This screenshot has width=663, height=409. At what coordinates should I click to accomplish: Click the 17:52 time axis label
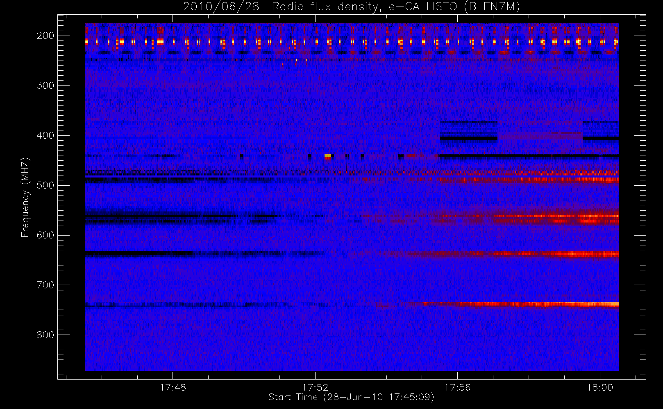tap(315, 387)
